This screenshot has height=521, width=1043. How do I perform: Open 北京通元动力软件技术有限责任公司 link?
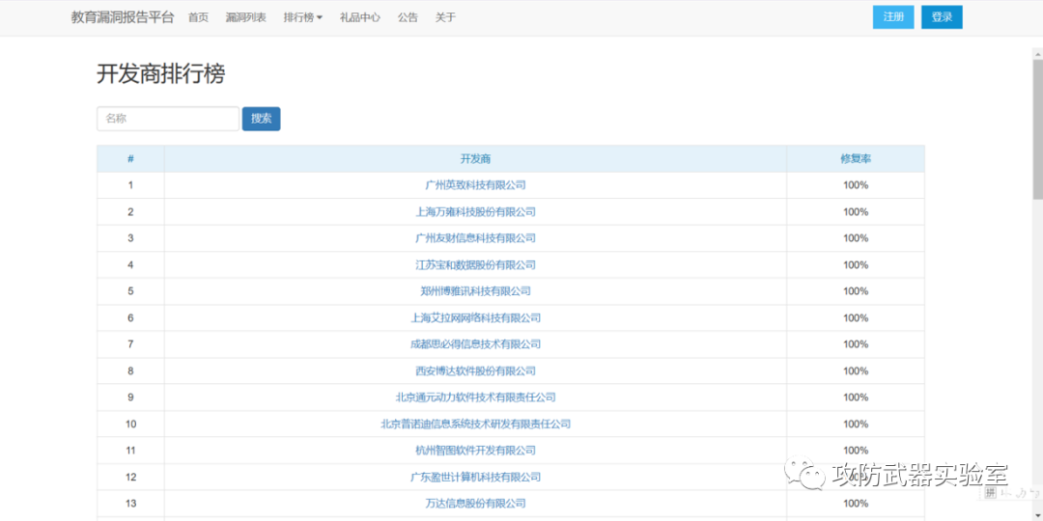coord(475,398)
